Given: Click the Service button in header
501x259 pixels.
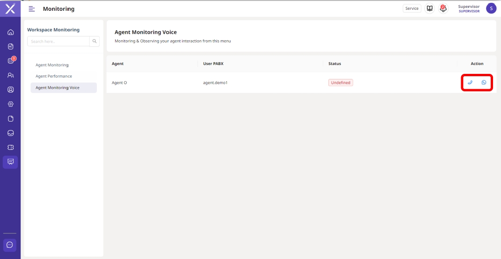Looking at the screenshot, I should [412, 8].
